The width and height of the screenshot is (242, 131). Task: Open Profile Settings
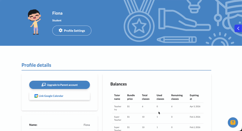tap(72, 31)
